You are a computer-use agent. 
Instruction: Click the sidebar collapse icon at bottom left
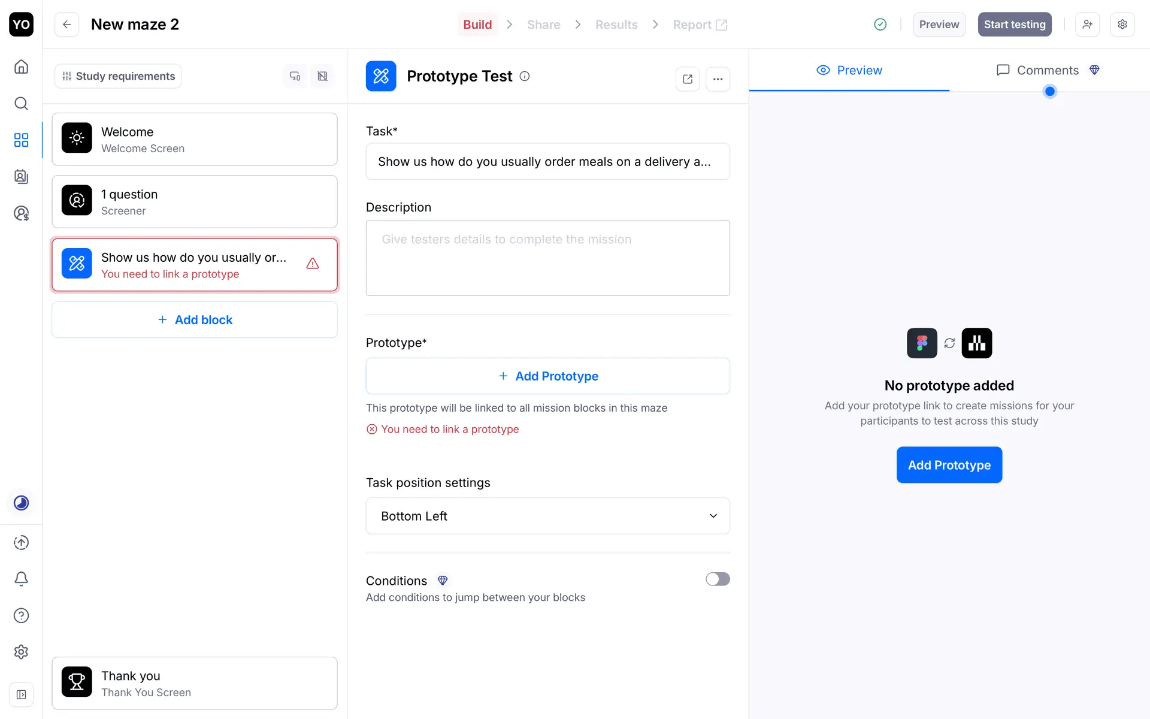tap(21, 694)
